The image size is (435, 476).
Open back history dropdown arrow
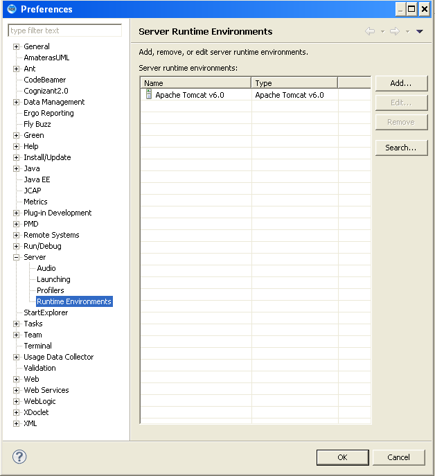coord(382,31)
